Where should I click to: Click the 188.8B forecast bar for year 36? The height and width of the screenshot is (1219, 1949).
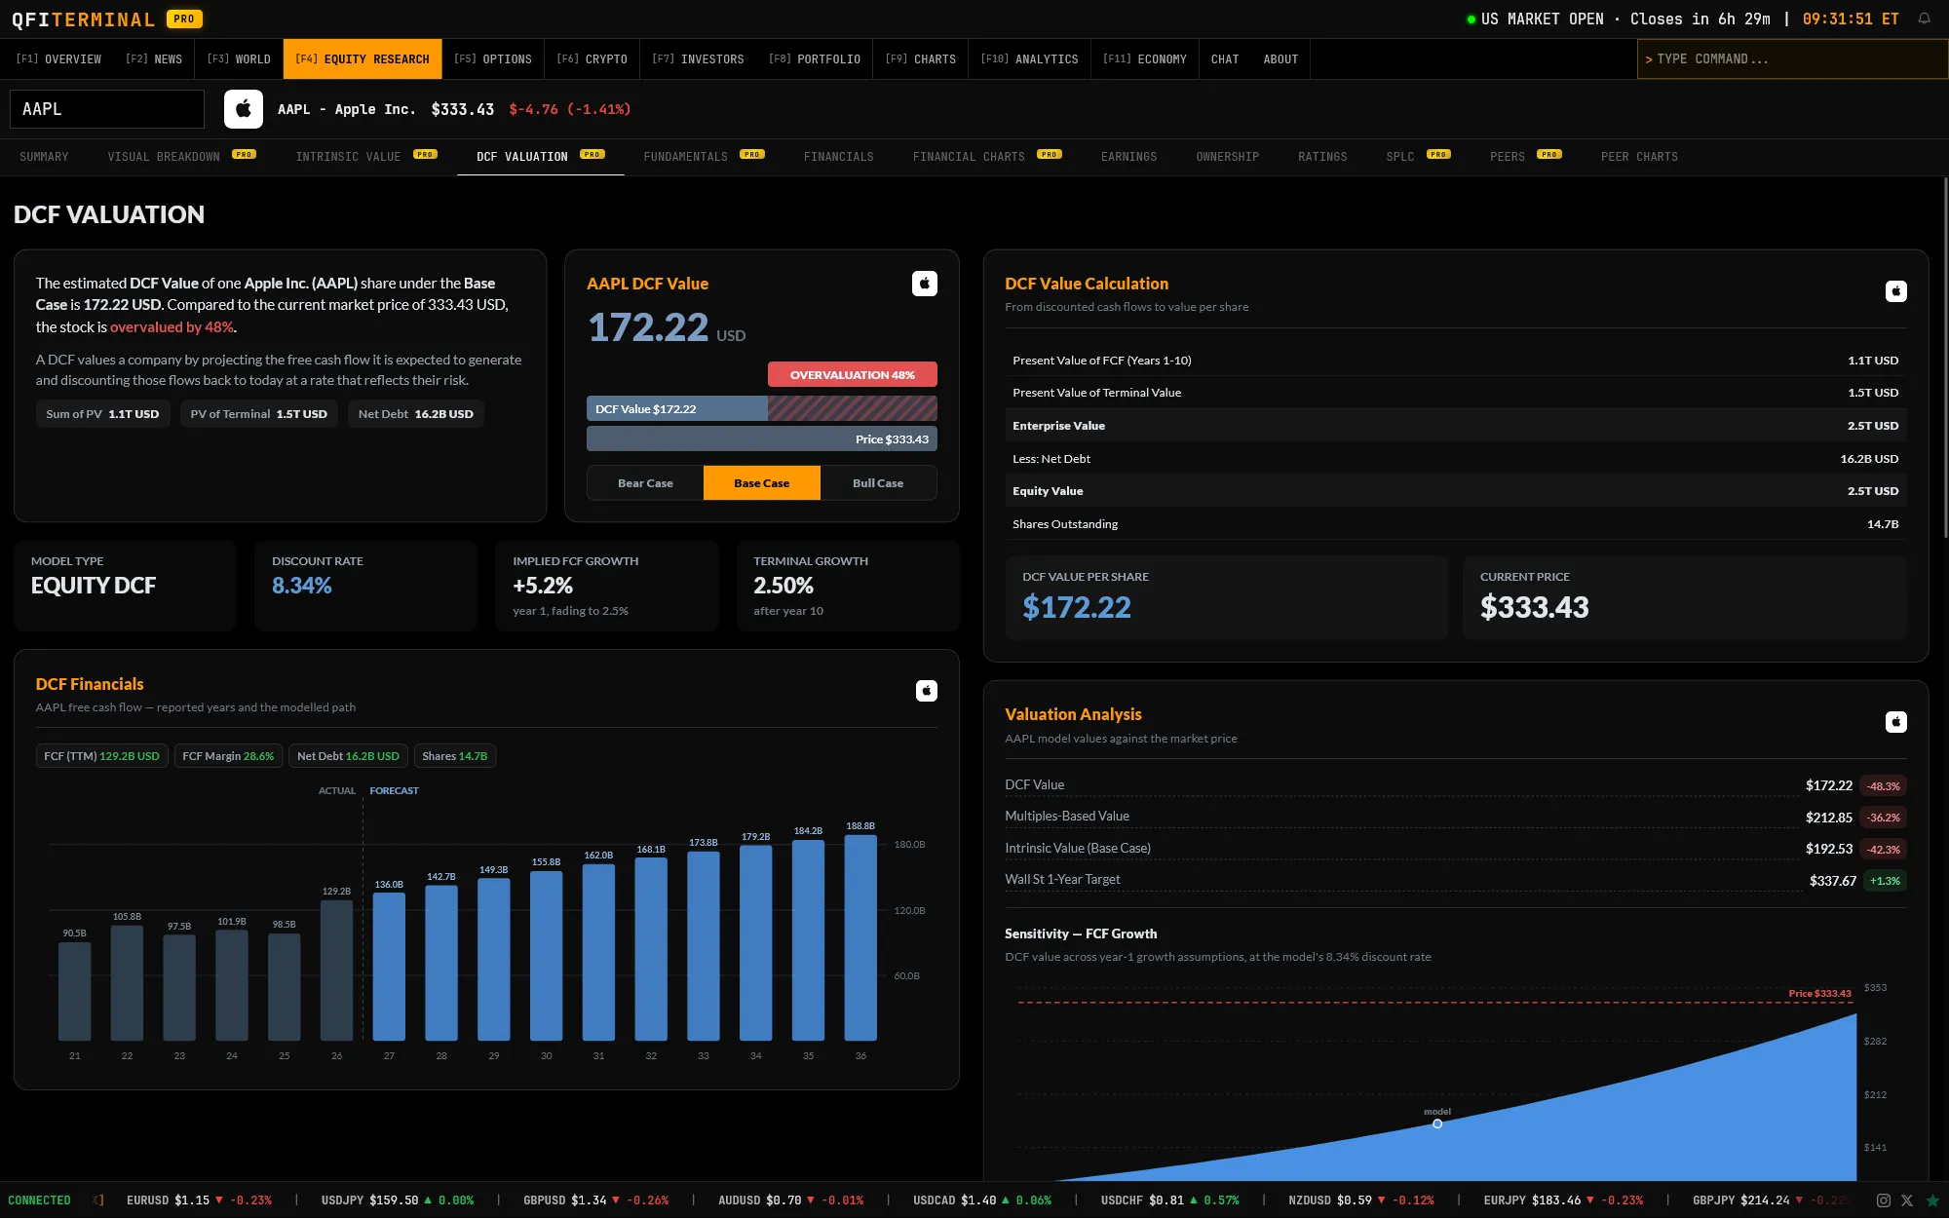(860, 937)
